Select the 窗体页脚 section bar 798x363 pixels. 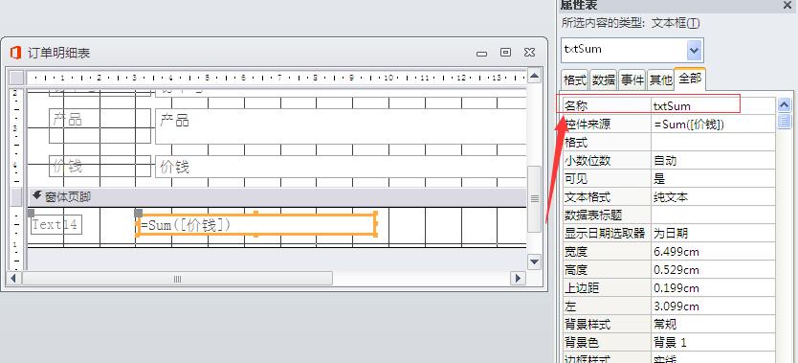click(277, 197)
